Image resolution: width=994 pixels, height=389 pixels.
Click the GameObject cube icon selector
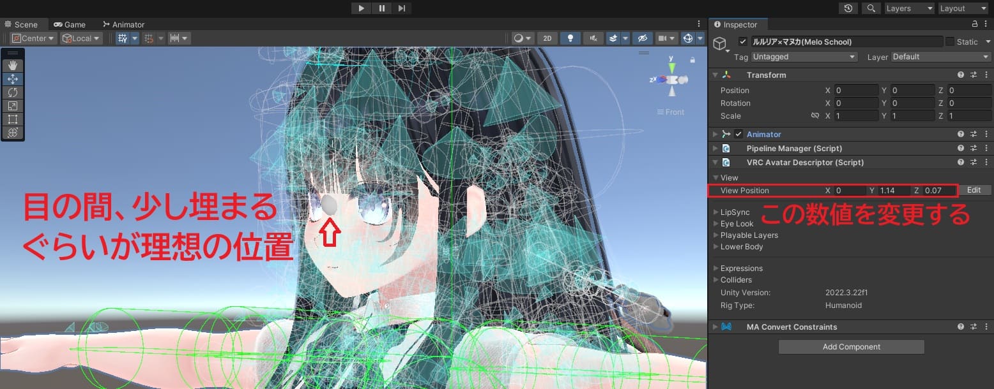[x=721, y=44]
